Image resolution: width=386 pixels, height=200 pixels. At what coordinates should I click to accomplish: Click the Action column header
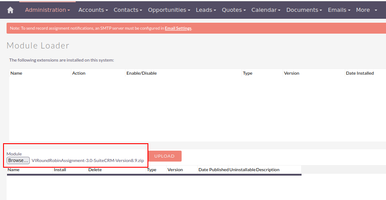pos(79,73)
